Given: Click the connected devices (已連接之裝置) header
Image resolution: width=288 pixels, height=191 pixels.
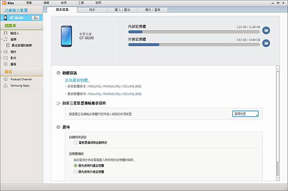Looking at the screenshot, I should coord(16,11).
